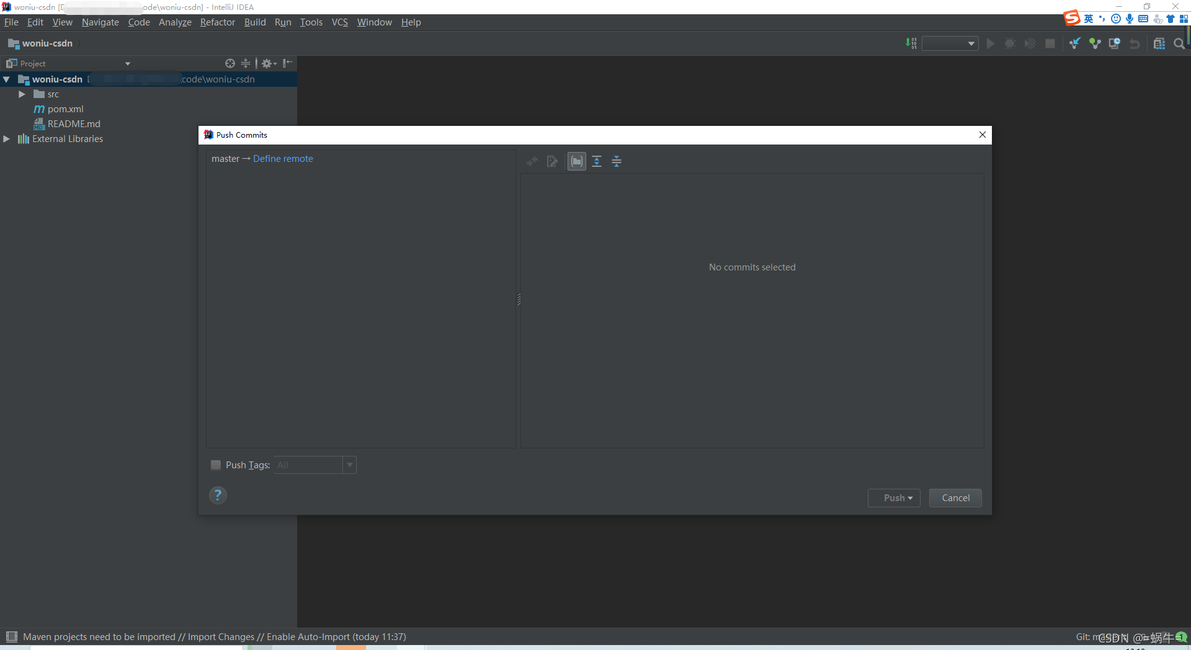Open the VCS menu

click(x=340, y=22)
